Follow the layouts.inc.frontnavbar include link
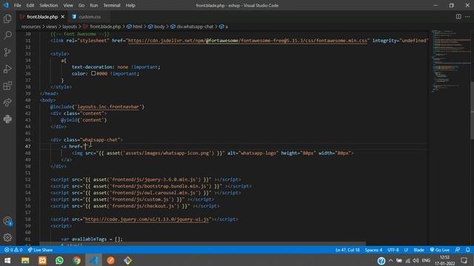This screenshot has width=474, height=266. [x=108, y=106]
